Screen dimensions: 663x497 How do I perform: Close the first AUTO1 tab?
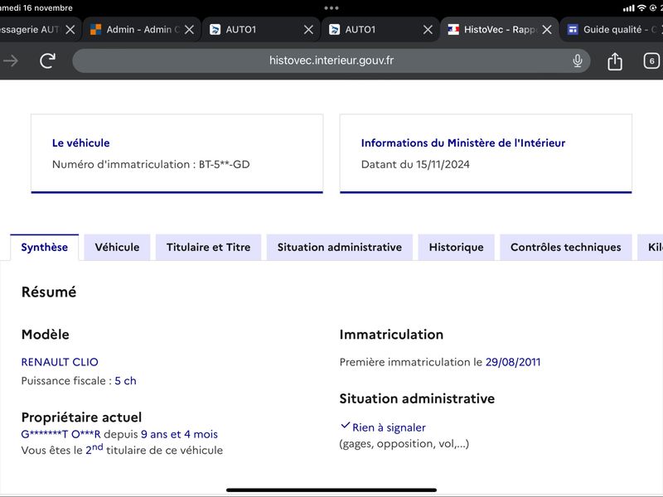308,30
